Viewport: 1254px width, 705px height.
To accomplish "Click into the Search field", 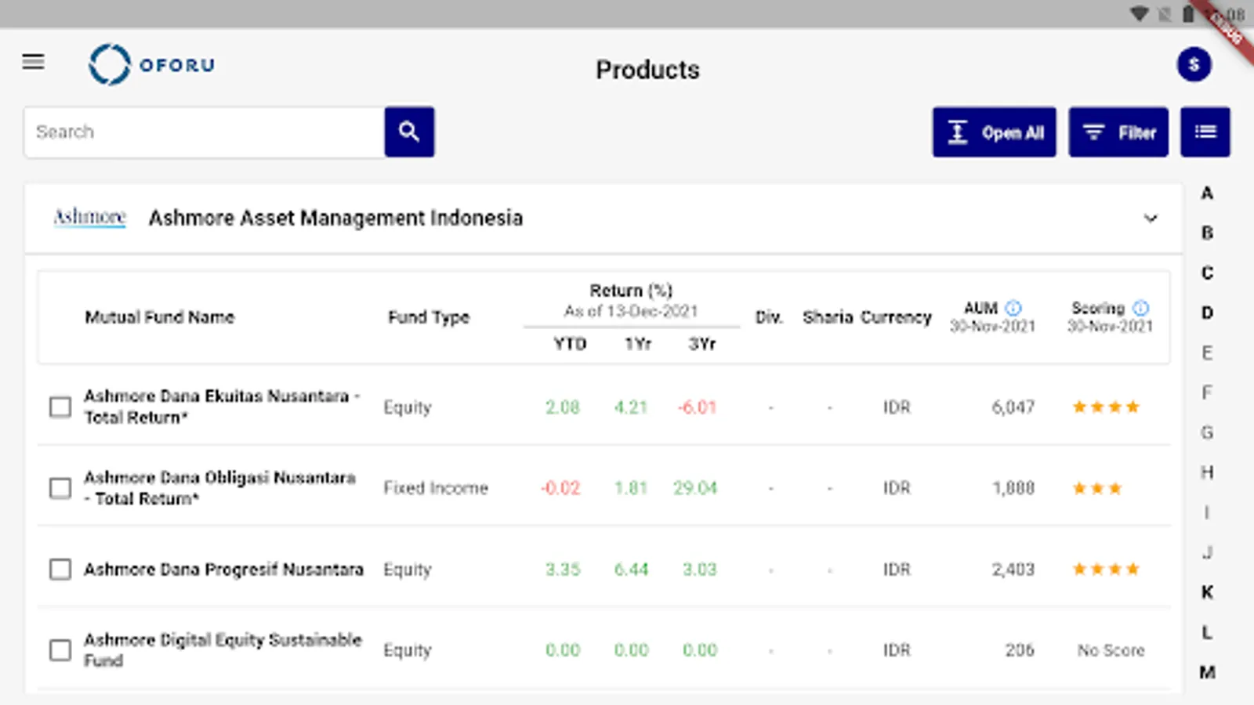I will coord(204,132).
